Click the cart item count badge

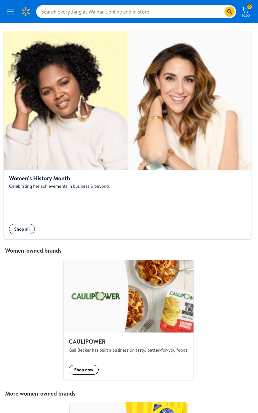249,7
